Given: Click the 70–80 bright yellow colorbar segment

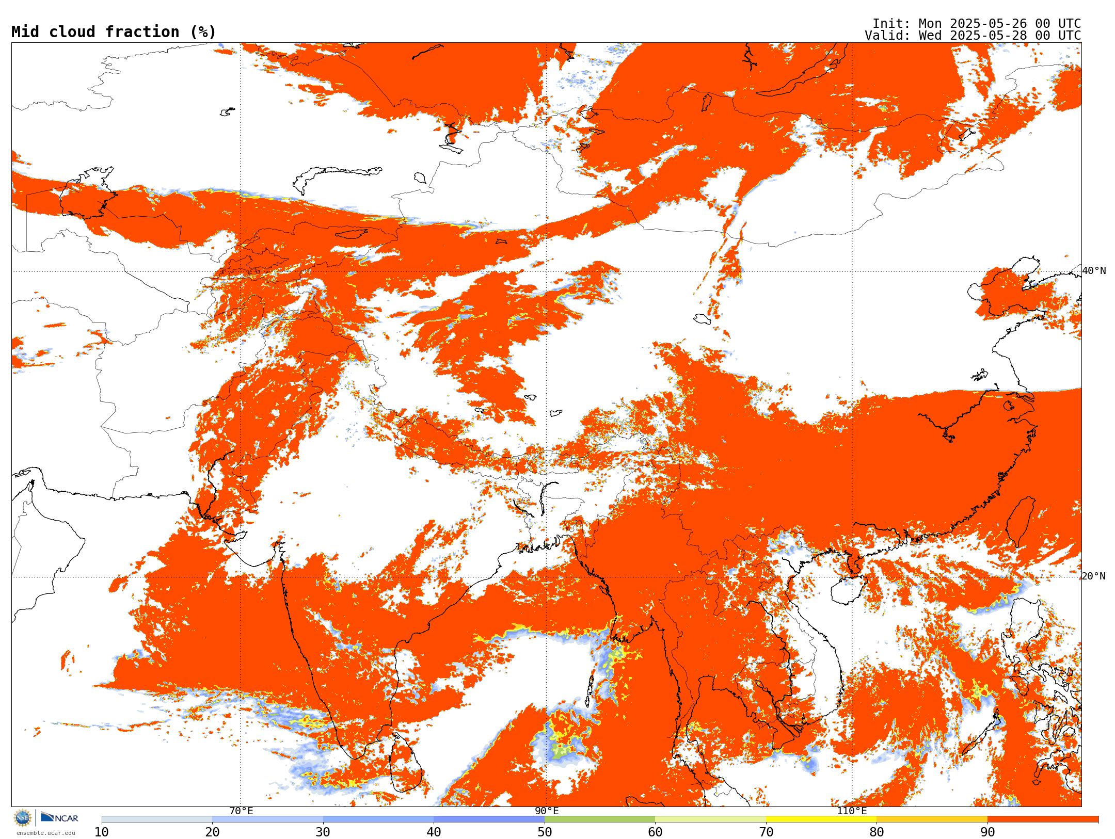Looking at the screenshot, I should (x=821, y=819).
